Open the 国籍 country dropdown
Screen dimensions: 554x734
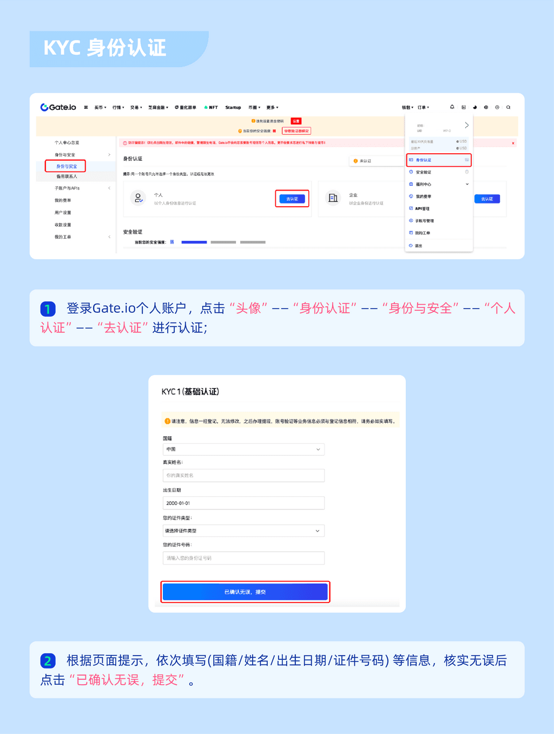tap(243, 449)
